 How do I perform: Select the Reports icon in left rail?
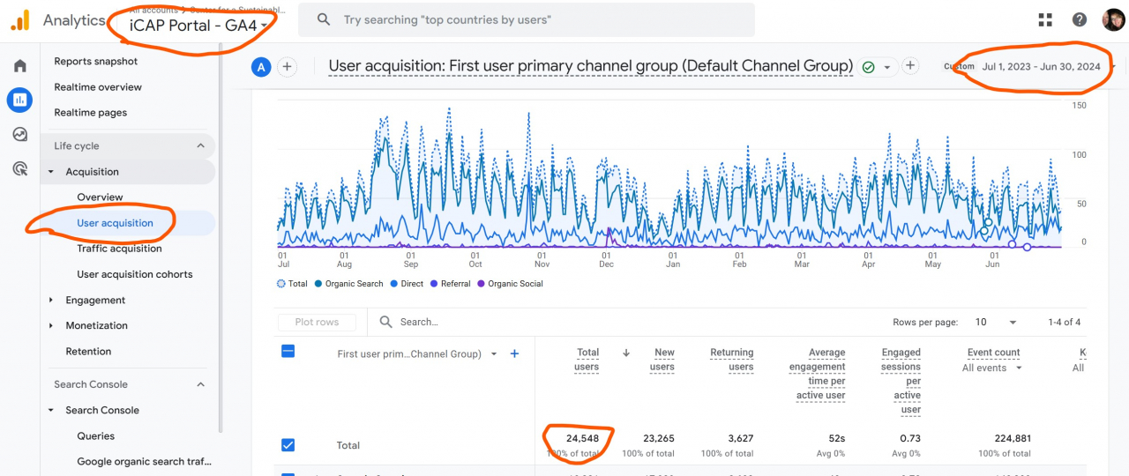[x=19, y=100]
